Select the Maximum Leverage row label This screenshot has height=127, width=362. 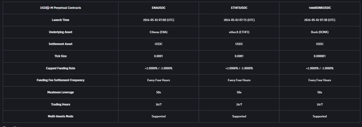pos(61,92)
